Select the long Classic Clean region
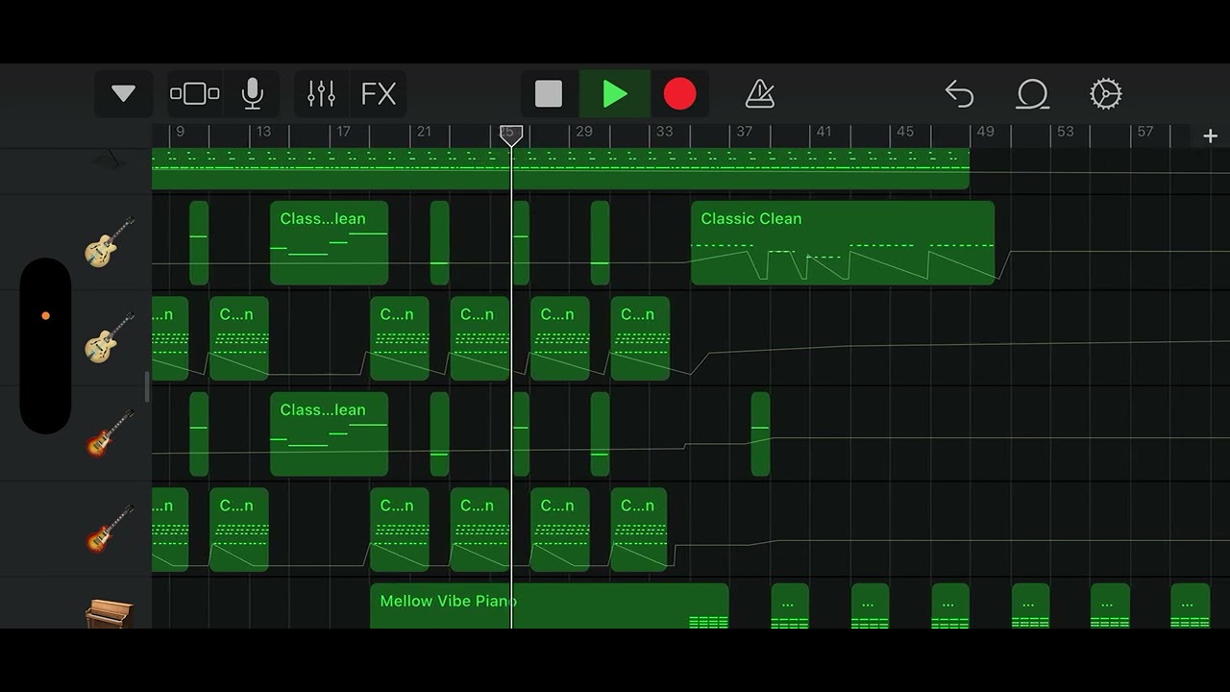 [843, 243]
